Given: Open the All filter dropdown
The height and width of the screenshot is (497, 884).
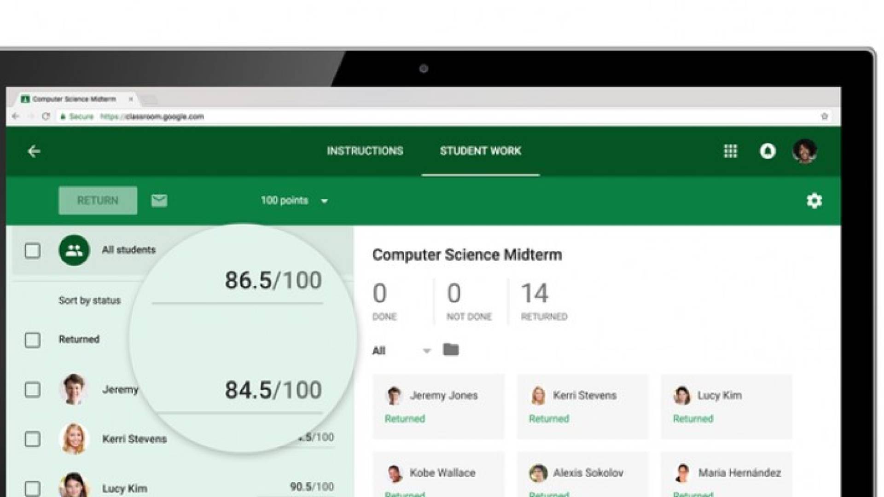Looking at the screenshot, I should [401, 351].
